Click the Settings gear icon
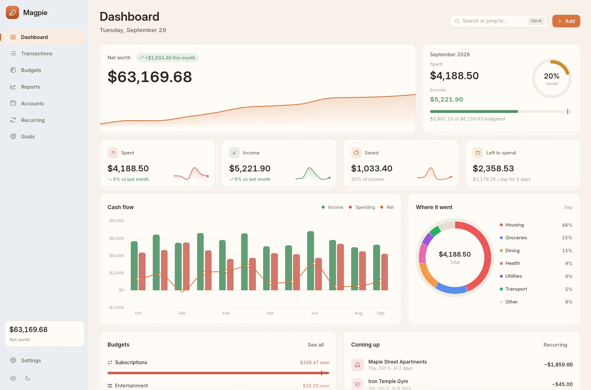 coord(13,360)
